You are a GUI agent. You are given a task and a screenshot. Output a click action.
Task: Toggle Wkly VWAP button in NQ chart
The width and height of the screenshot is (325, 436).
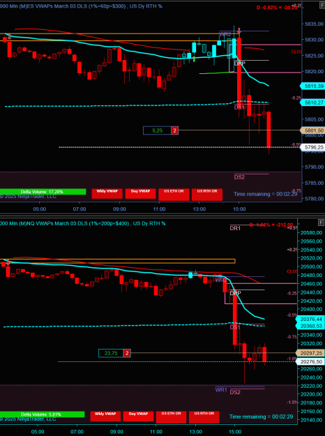point(105,416)
